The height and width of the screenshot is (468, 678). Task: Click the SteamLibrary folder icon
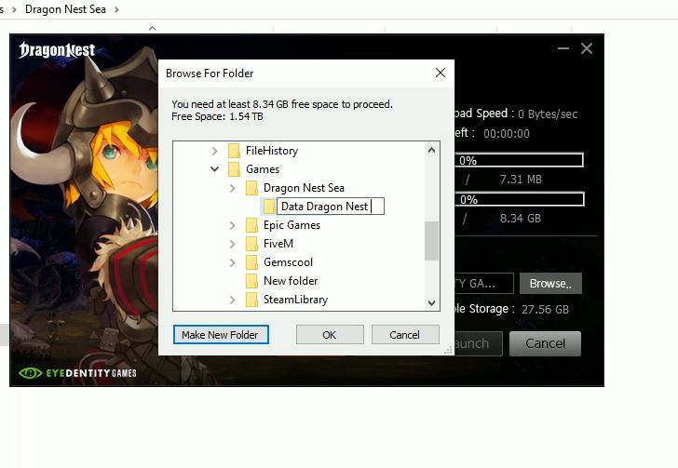pos(251,300)
